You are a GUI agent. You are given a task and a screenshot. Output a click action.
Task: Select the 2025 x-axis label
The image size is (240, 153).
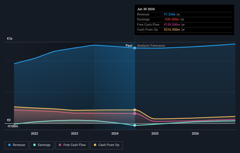155,133
